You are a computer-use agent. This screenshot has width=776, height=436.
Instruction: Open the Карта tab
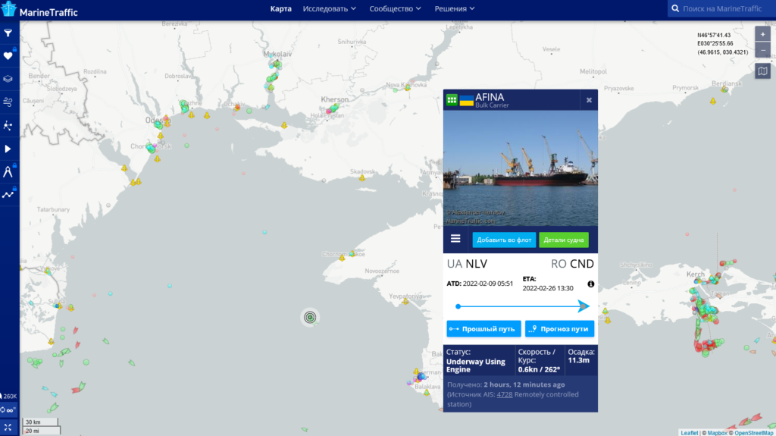tap(281, 9)
